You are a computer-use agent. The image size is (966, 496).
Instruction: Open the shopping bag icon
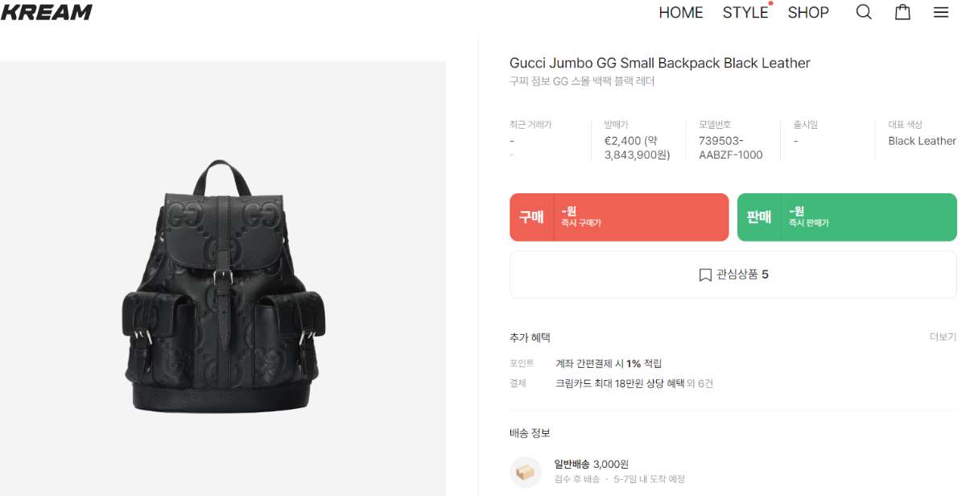902,12
